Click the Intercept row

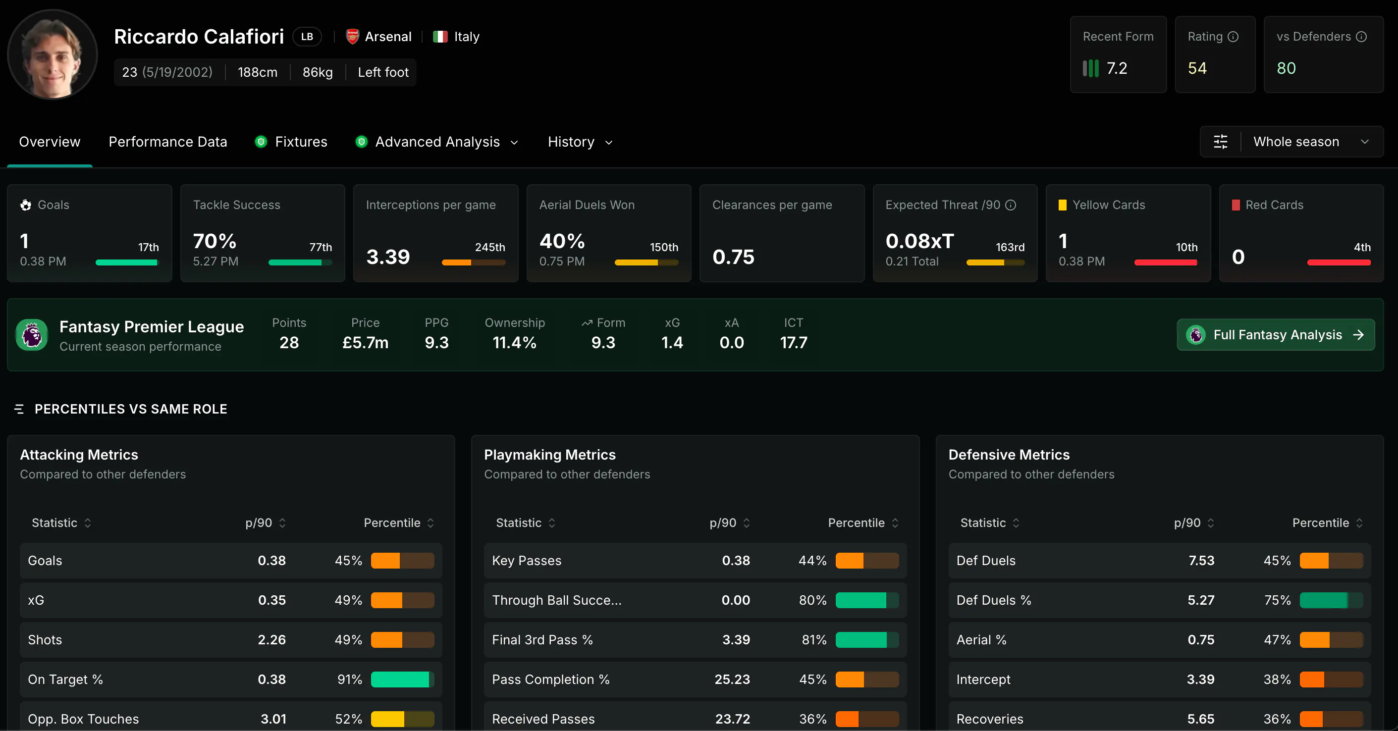[1160, 679]
